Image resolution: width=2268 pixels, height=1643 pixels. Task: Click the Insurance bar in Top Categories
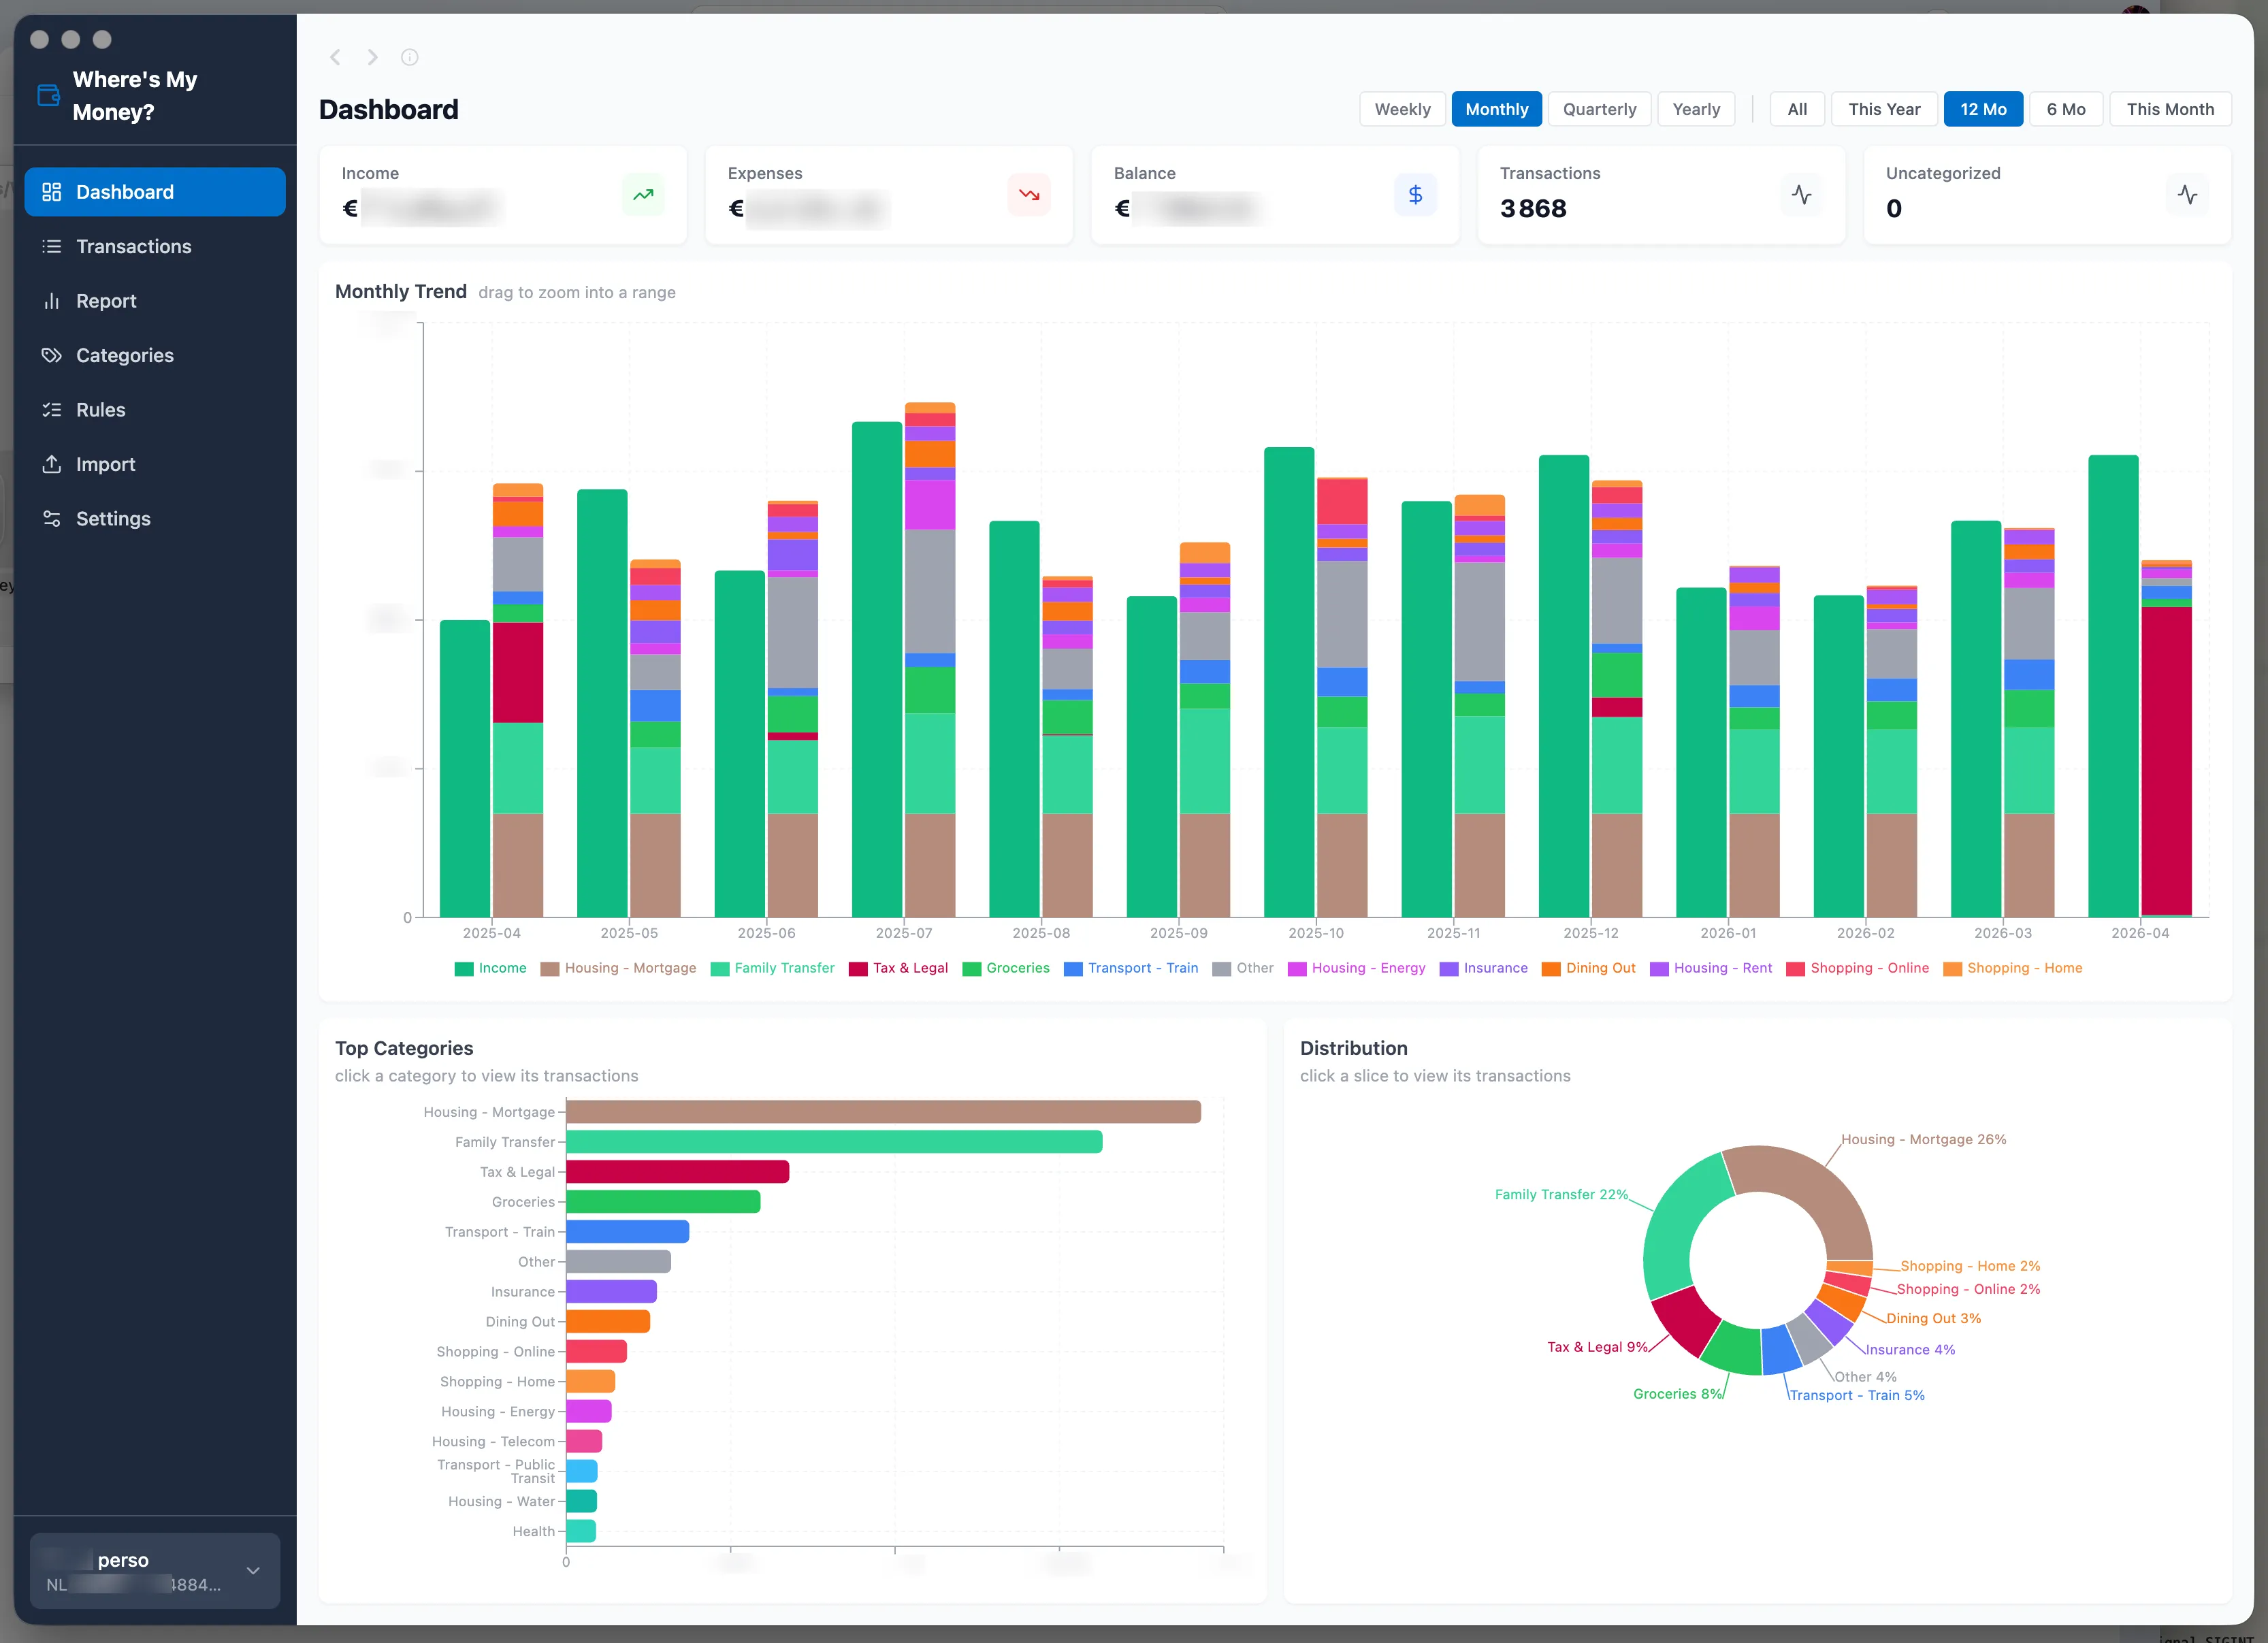point(611,1292)
